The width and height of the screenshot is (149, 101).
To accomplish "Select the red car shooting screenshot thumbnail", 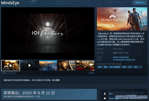I will pyautogui.click(x=85, y=65).
